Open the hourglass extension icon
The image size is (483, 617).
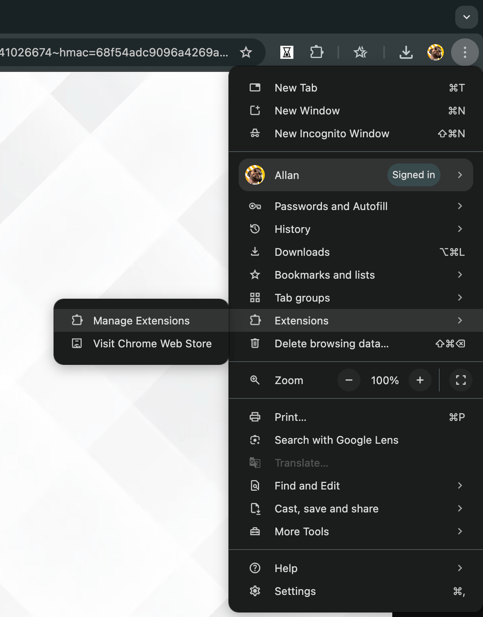click(x=287, y=52)
